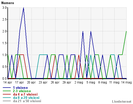Click the '8 mag' x-axis date label
Screen dimensions: 133x104
[x=103, y=82]
